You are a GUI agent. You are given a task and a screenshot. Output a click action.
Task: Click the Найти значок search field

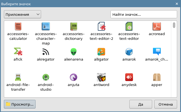click(144, 14)
